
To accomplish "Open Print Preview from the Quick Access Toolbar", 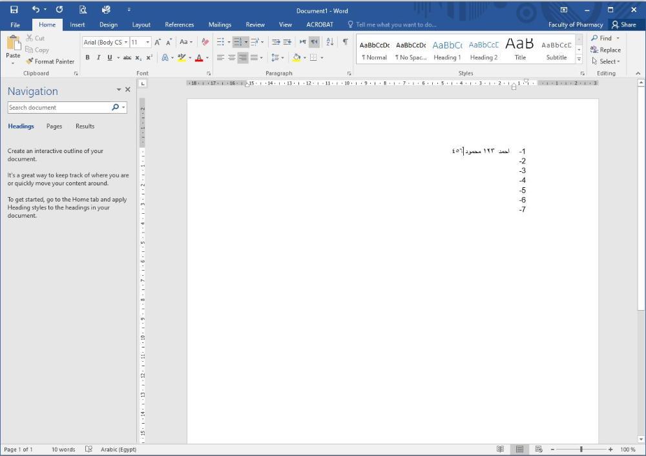I will (x=83, y=10).
